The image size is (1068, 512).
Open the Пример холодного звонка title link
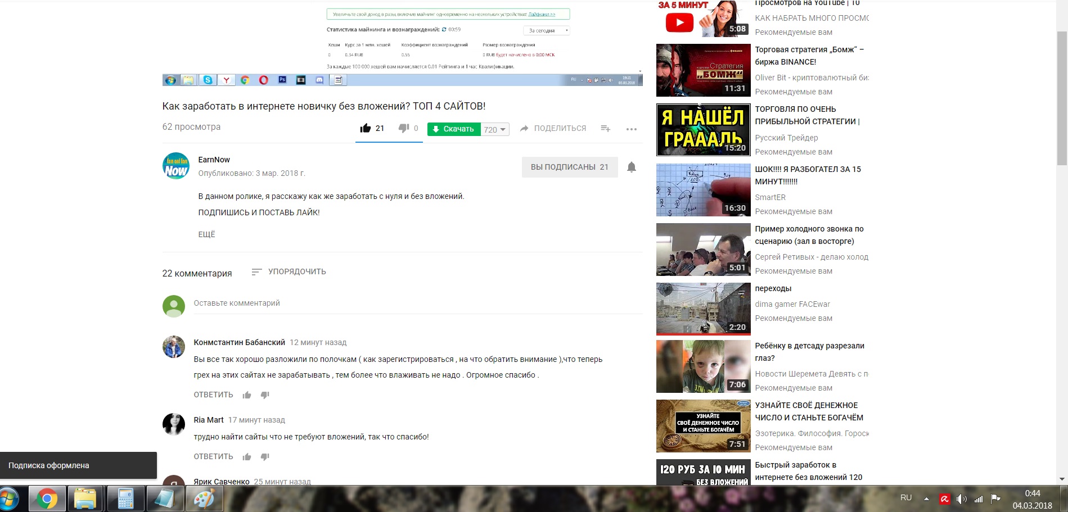point(809,235)
